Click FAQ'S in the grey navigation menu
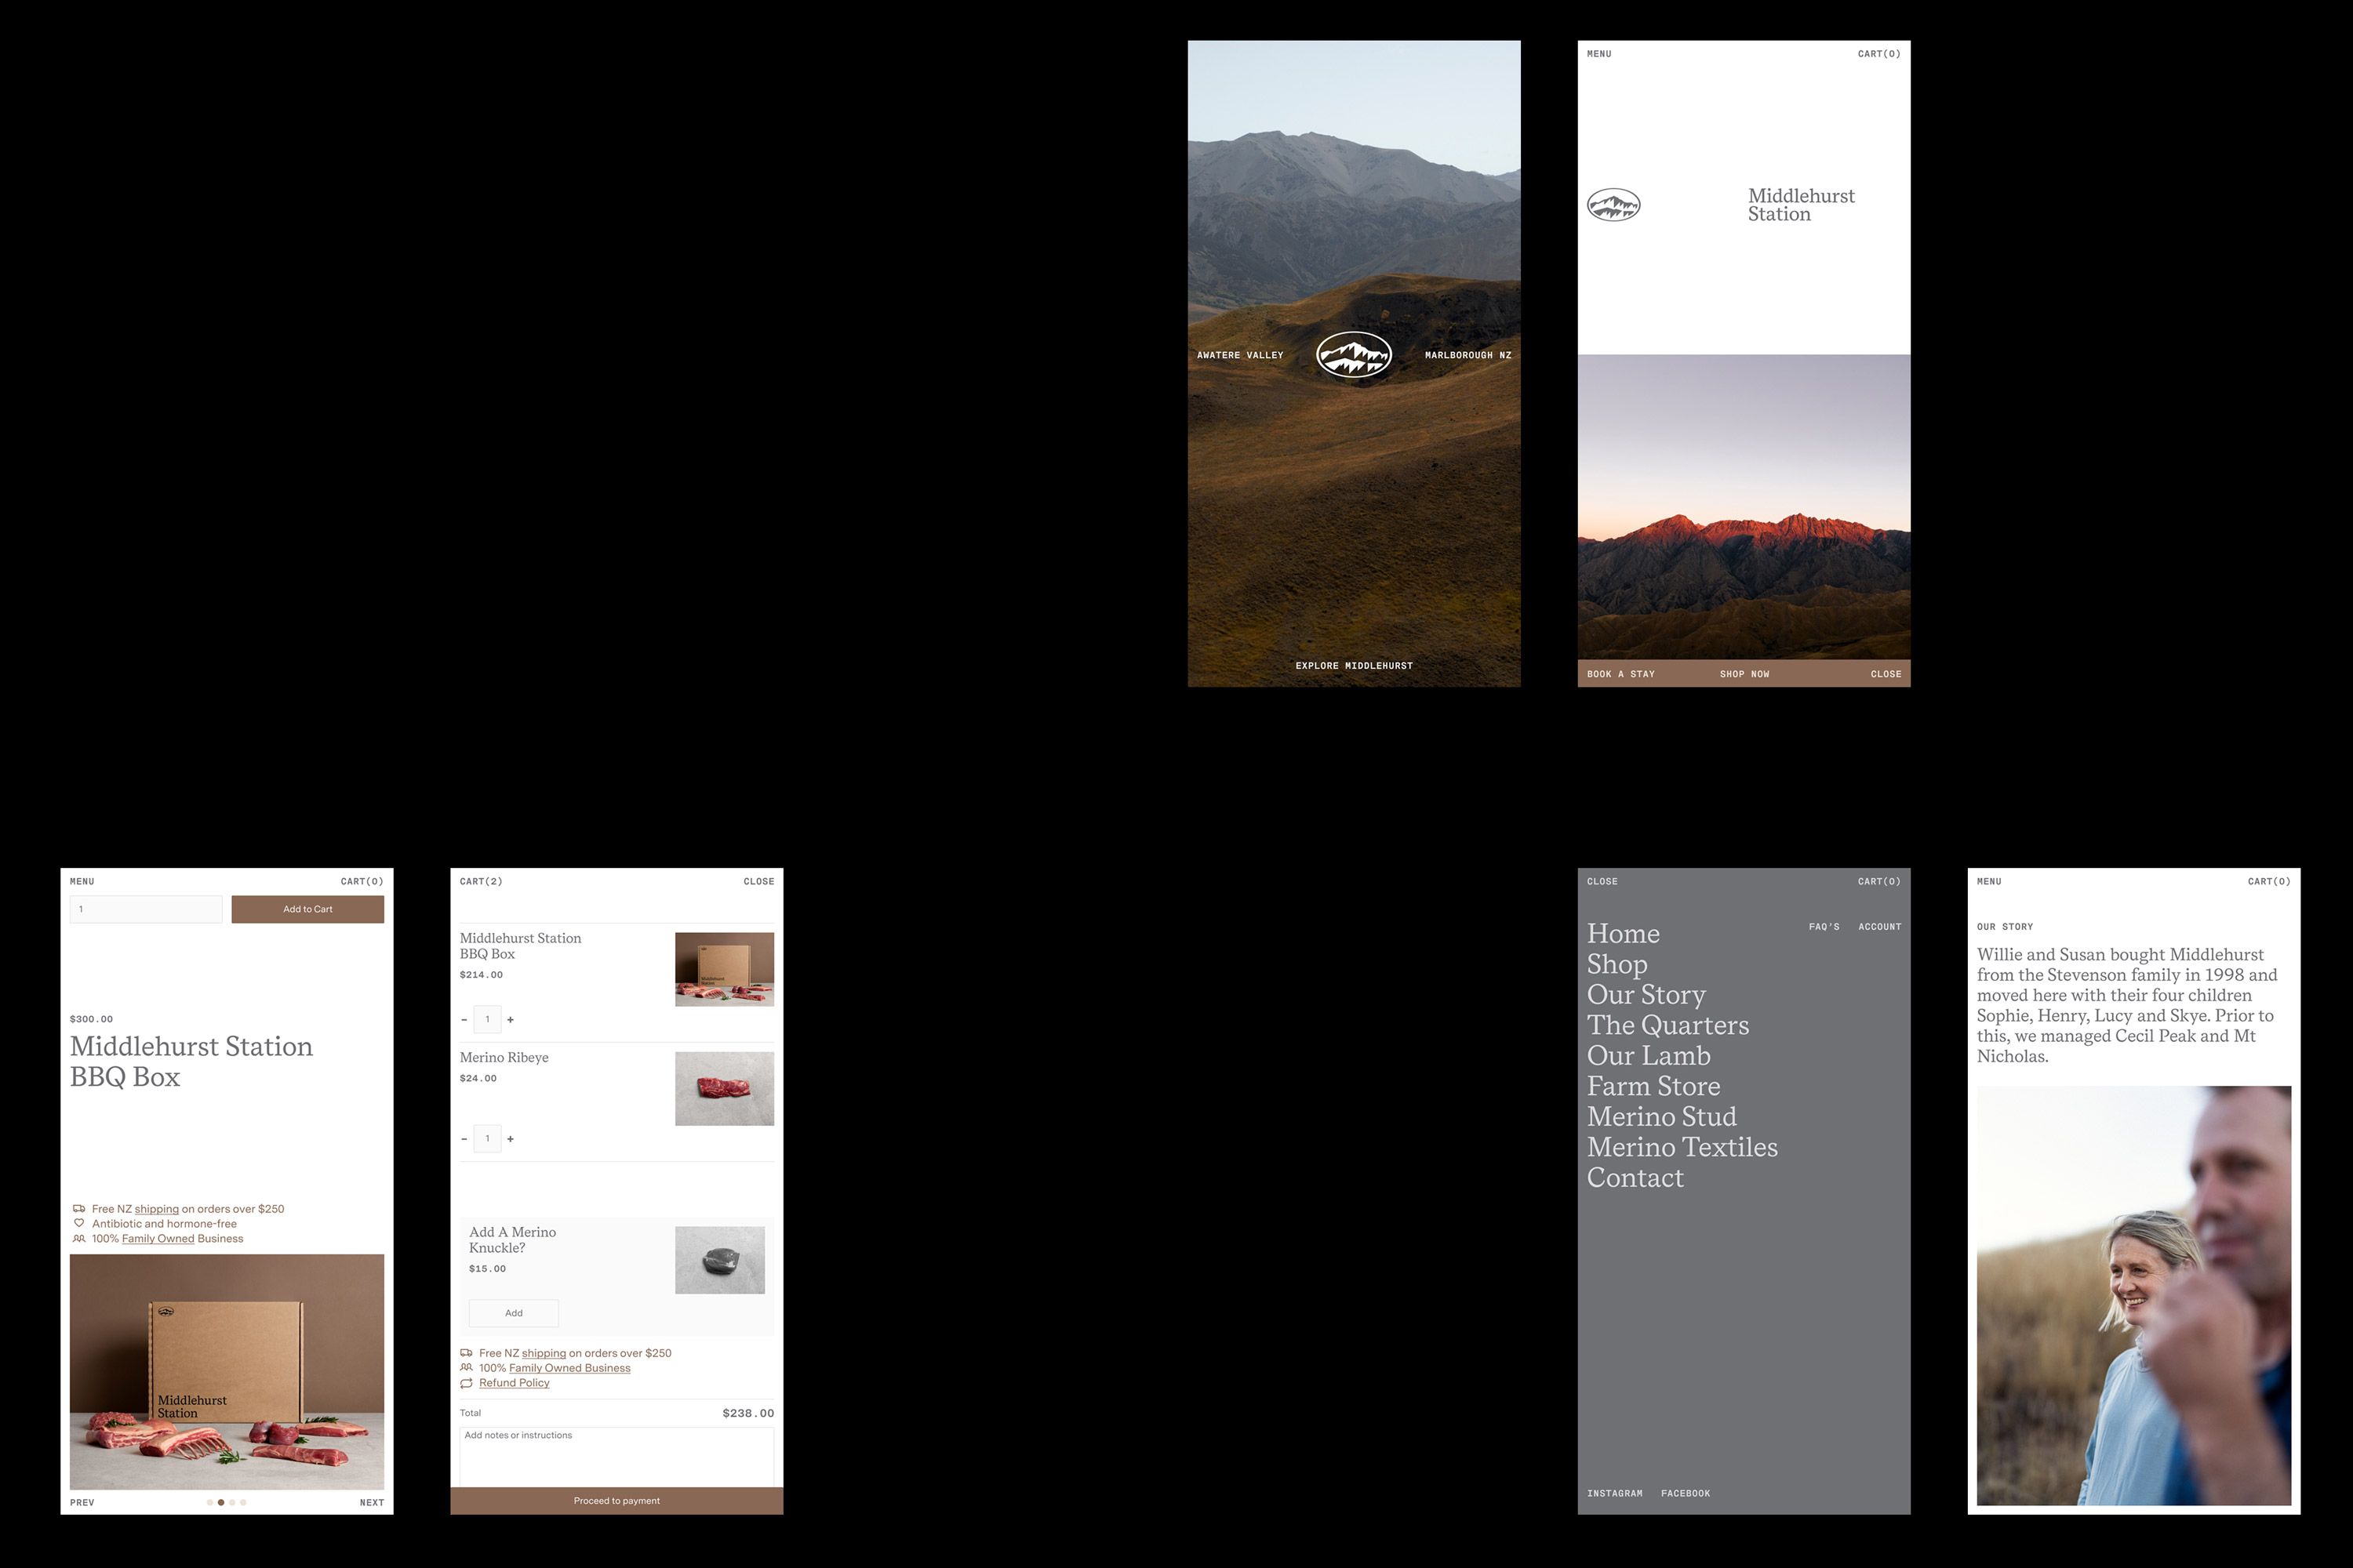This screenshot has width=2353, height=1568. pos(1824,927)
